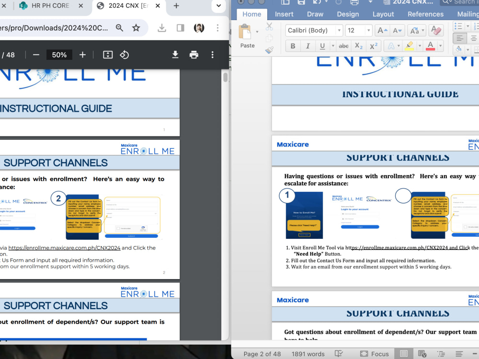Screen dimensions: 479x359
Task: Click the Print icon in Word's title bar
Action: (354, 2)
